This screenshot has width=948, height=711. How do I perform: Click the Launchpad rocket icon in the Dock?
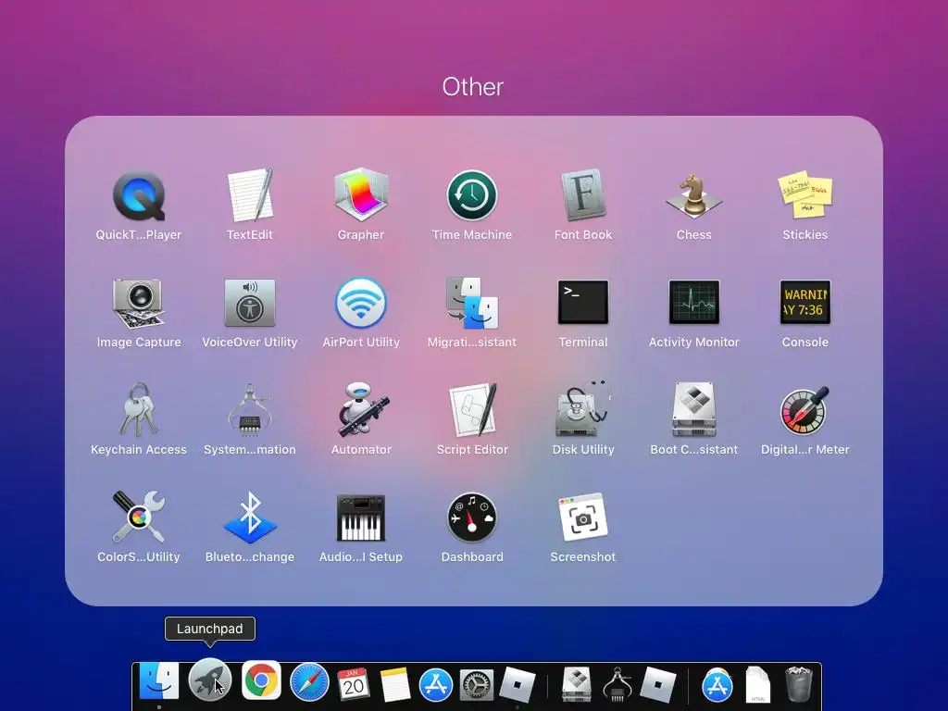[x=210, y=680]
